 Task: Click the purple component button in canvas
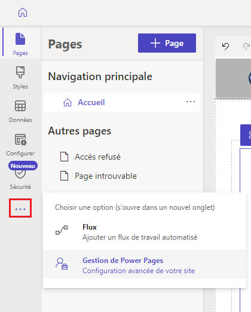pos(246,135)
